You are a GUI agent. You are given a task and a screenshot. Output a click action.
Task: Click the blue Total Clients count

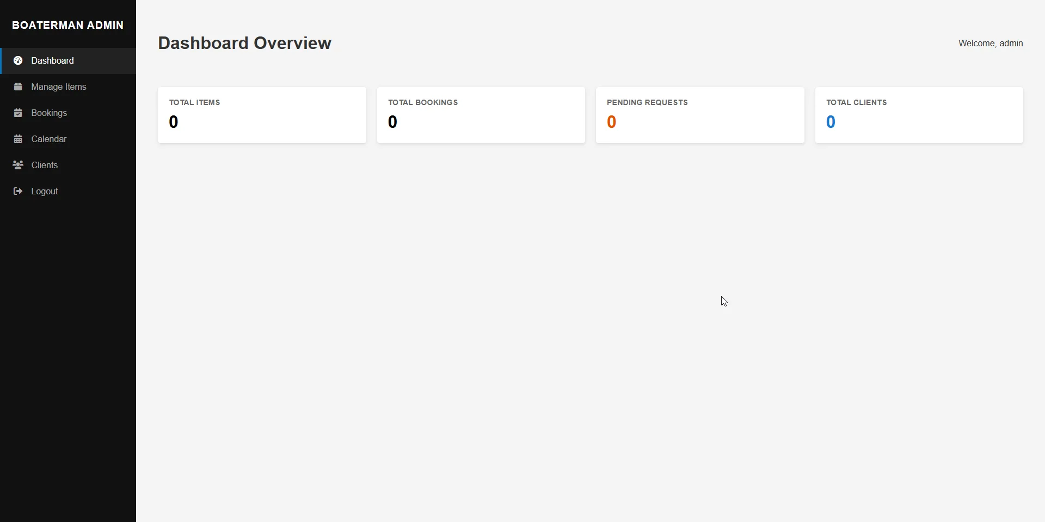831,122
